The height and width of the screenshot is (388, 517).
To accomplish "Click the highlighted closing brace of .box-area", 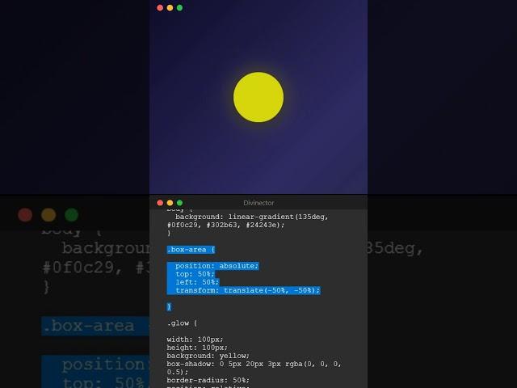I will coord(169,307).
